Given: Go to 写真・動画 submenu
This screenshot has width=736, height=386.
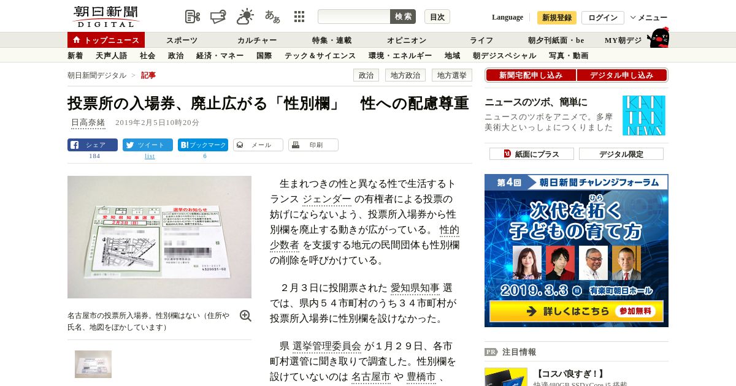Looking at the screenshot, I should click(569, 56).
